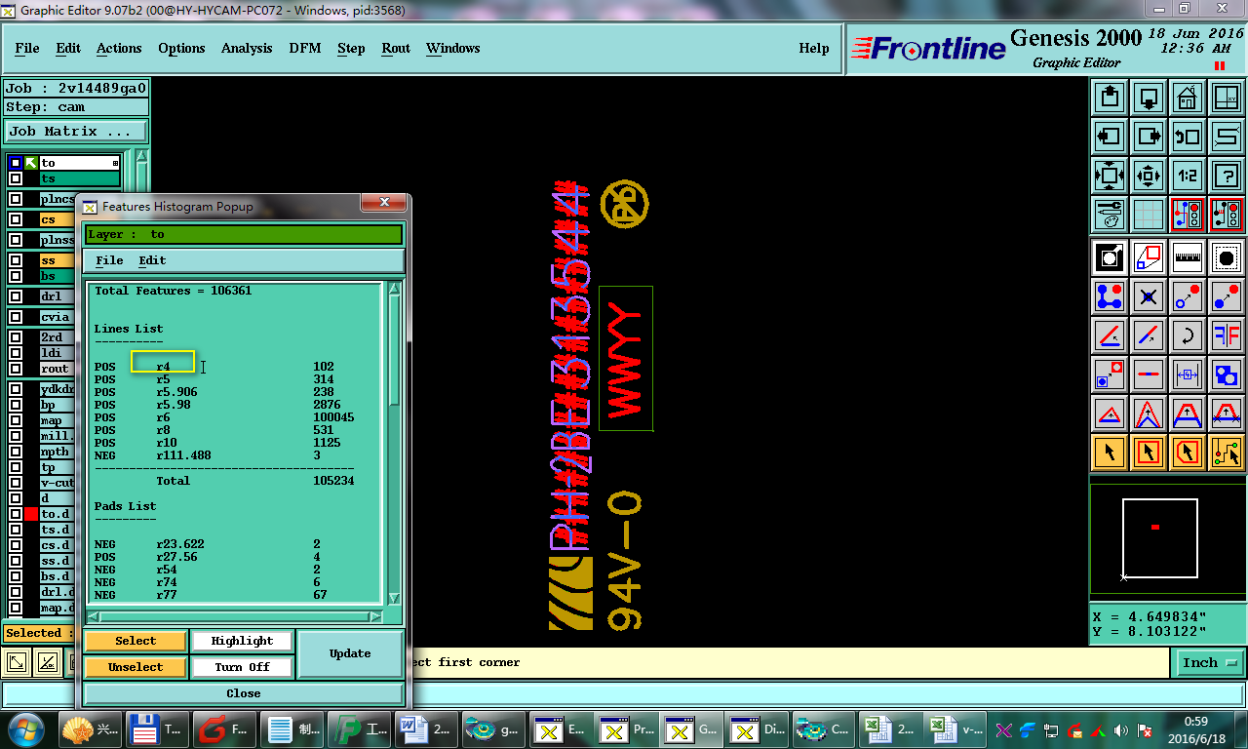
Task: Click the previous view undo-zoom icon
Action: click(x=1188, y=137)
